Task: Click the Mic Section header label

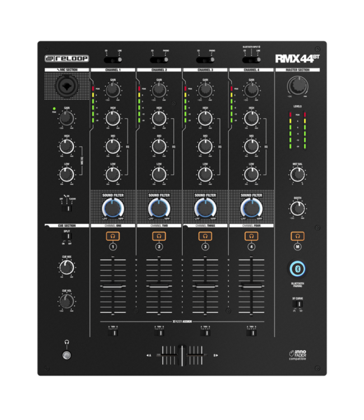Action: pos(67,70)
